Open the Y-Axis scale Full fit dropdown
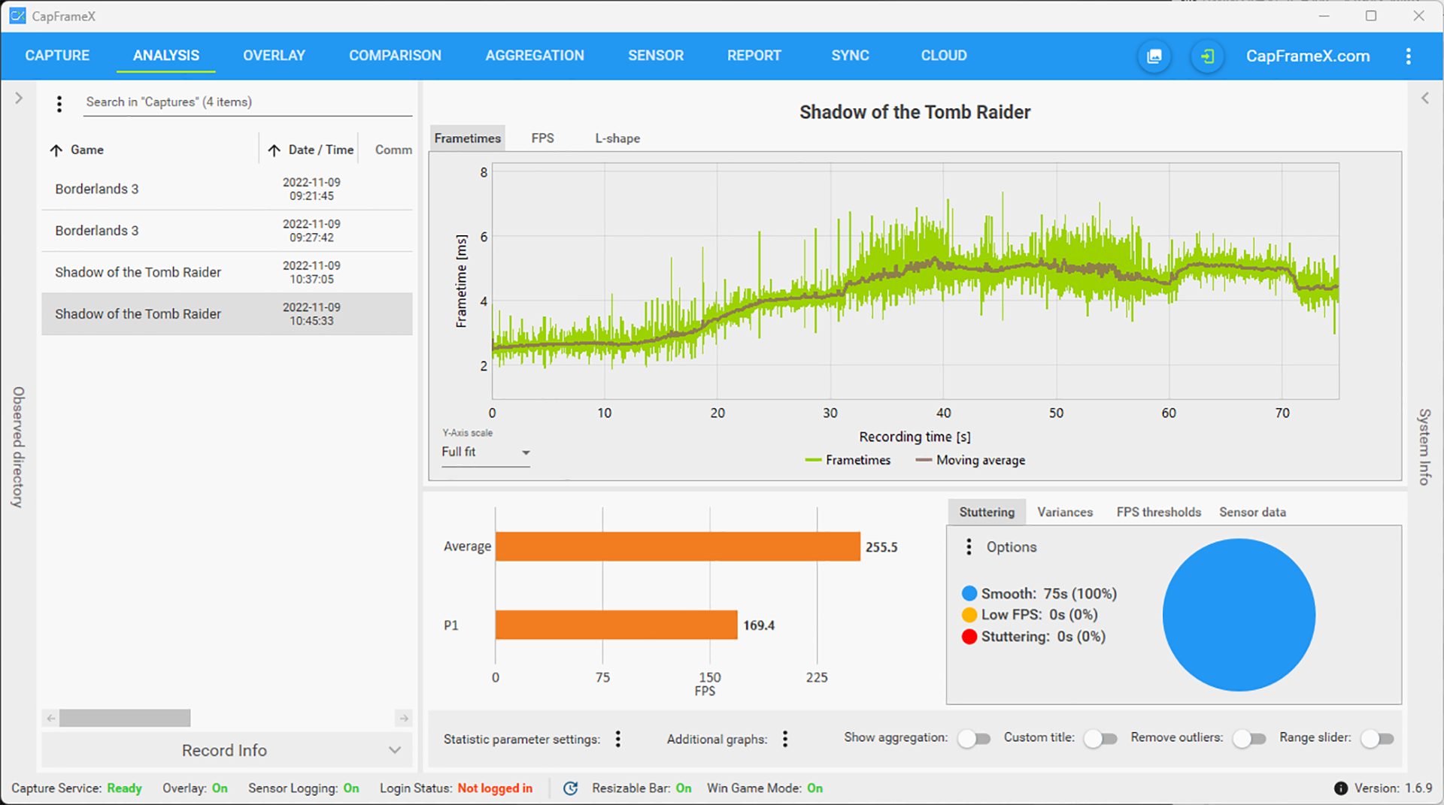The image size is (1444, 805). coord(486,452)
